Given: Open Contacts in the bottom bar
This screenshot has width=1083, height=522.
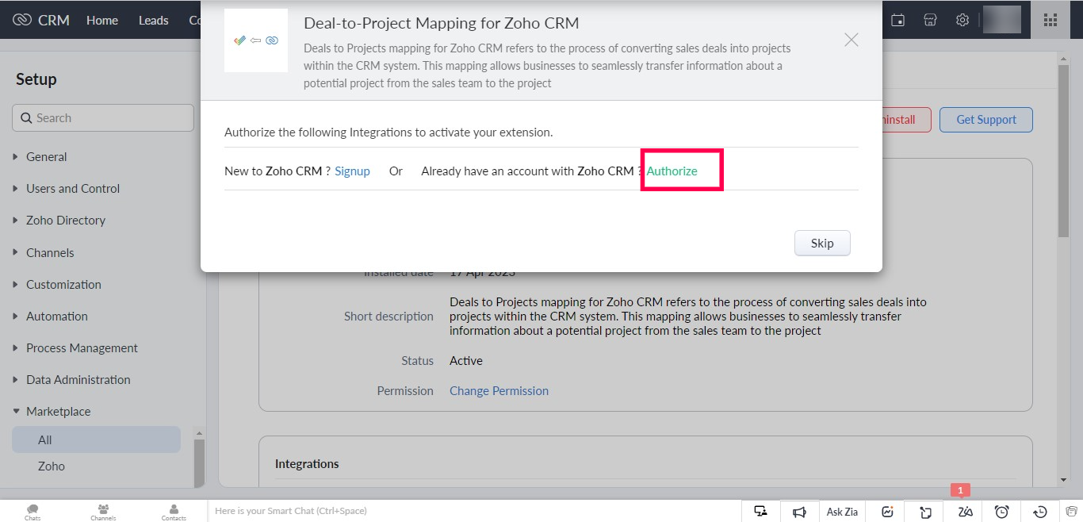Looking at the screenshot, I should tap(174, 512).
